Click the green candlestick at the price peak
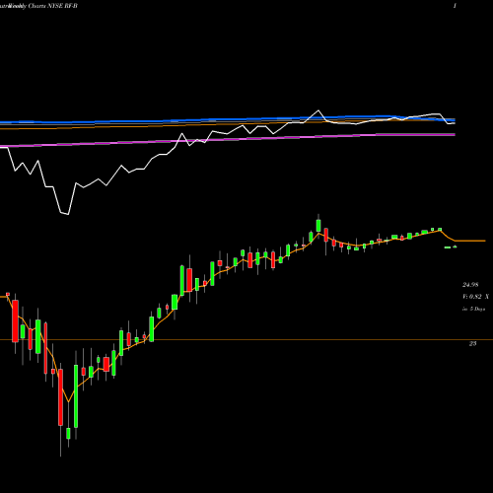This screenshot has height=493, width=493. pyautogui.click(x=318, y=226)
